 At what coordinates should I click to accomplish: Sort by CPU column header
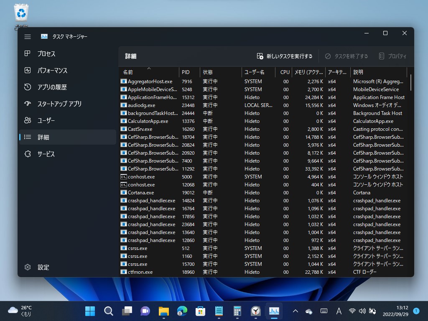(283, 72)
